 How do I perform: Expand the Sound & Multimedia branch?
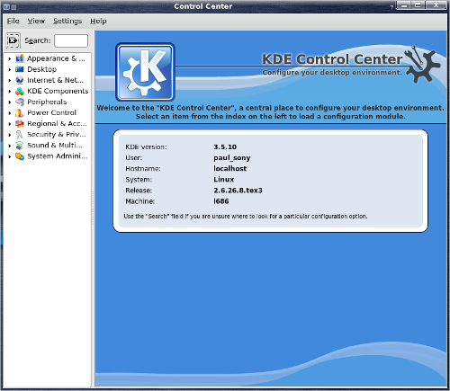10,146
